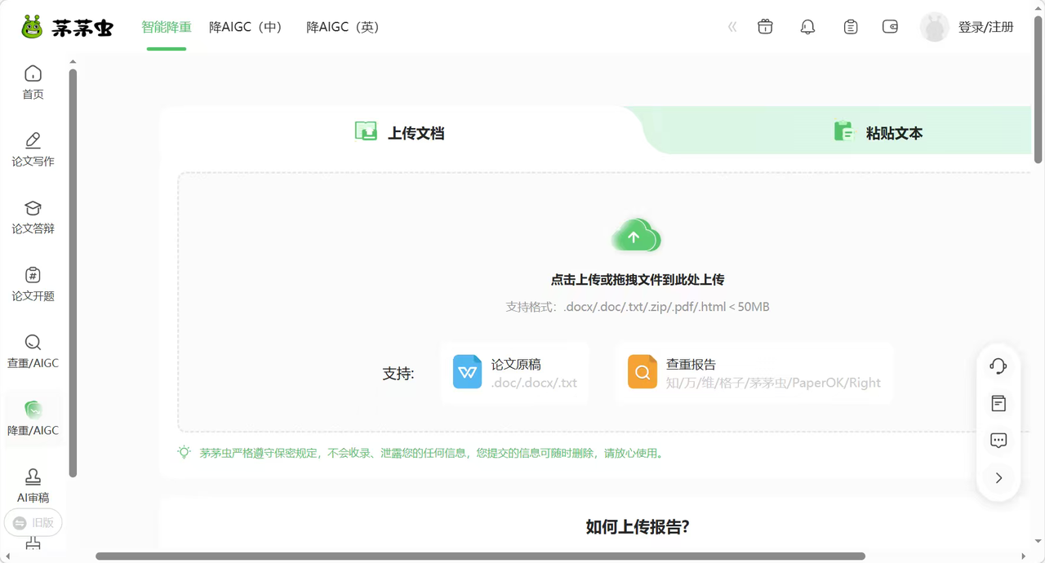Click the floating document note icon

point(998,403)
